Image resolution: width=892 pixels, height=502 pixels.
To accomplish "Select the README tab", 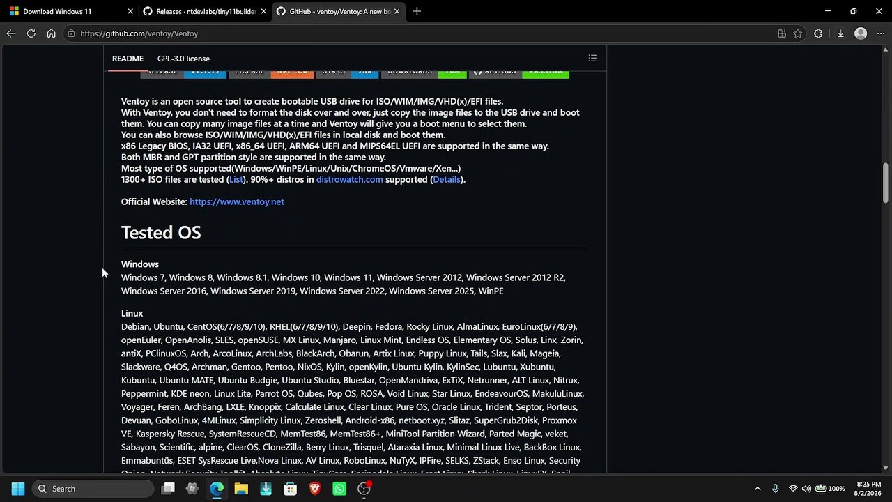I will (128, 59).
